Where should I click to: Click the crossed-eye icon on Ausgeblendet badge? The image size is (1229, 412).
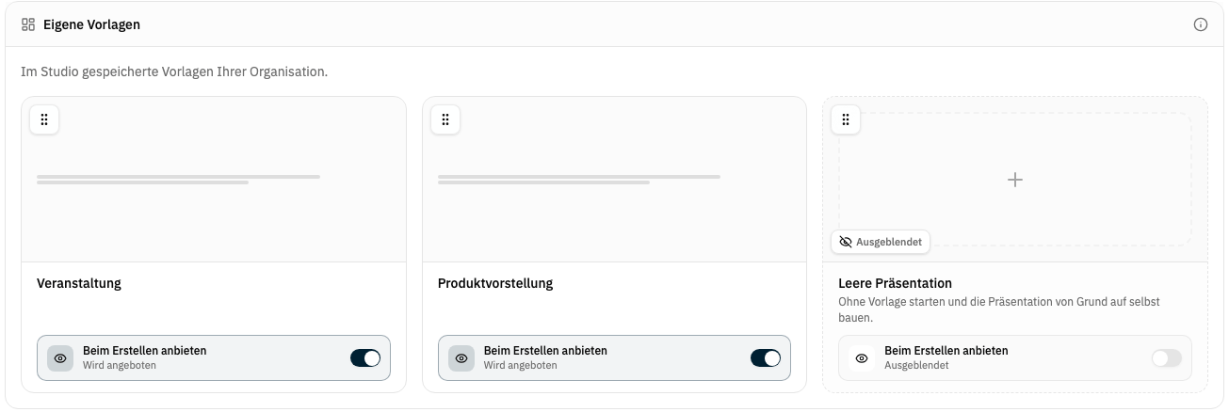[846, 242]
